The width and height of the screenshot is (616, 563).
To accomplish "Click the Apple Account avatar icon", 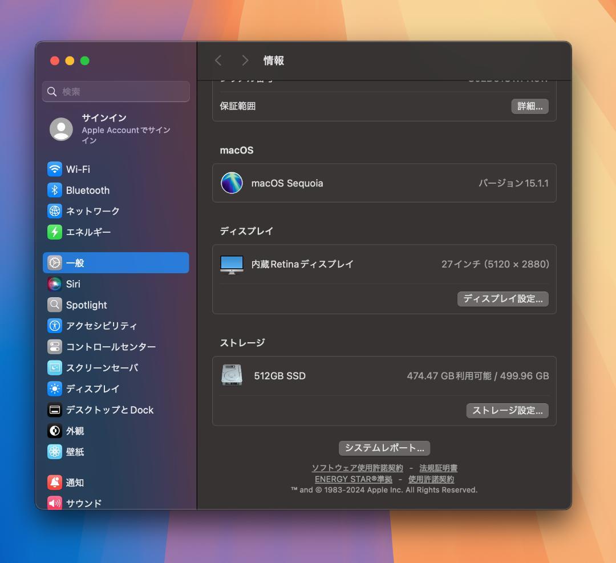I will click(x=61, y=129).
